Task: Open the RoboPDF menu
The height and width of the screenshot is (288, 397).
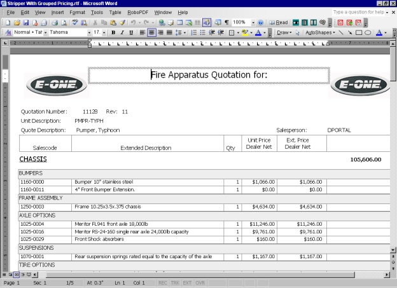Action: [137, 13]
